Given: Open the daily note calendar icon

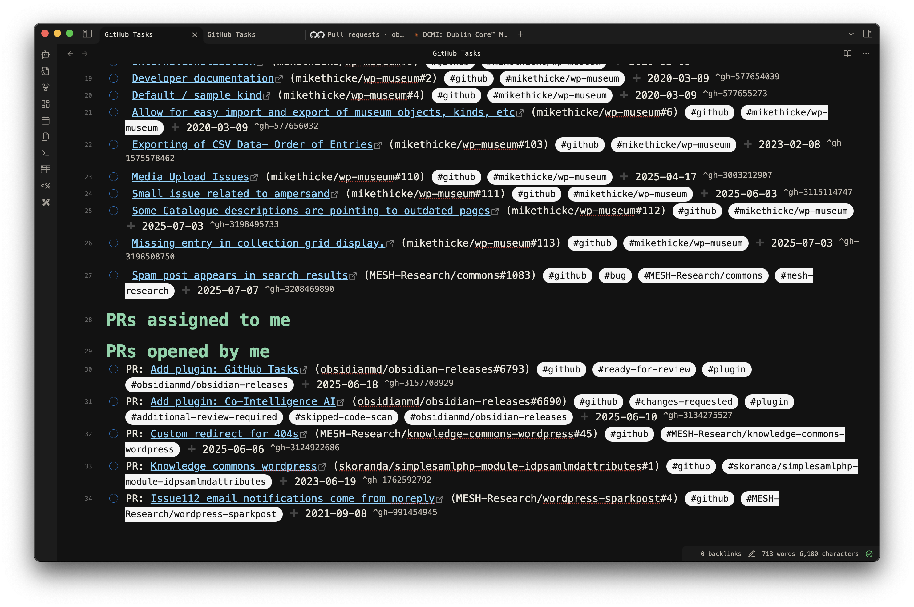Looking at the screenshot, I should [46, 120].
